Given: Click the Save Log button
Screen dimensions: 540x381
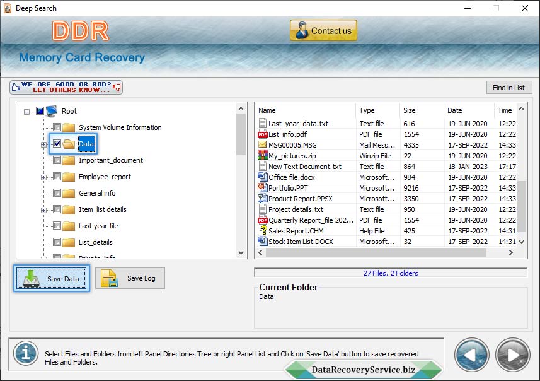Looking at the screenshot, I should click(130, 278).
